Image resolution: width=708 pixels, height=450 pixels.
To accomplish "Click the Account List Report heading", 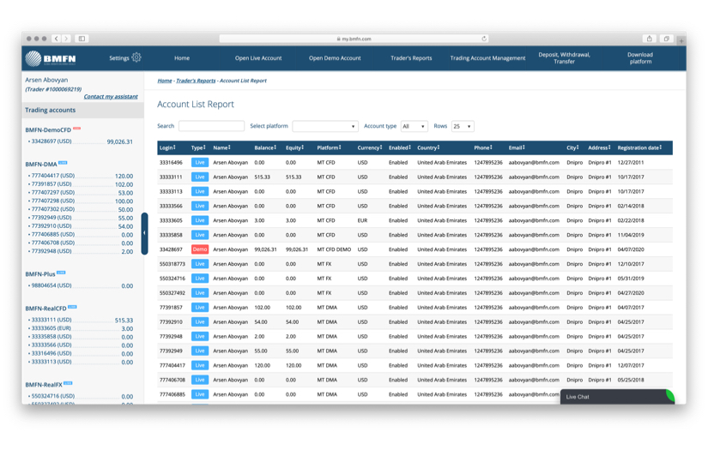I will click(196, 105).
